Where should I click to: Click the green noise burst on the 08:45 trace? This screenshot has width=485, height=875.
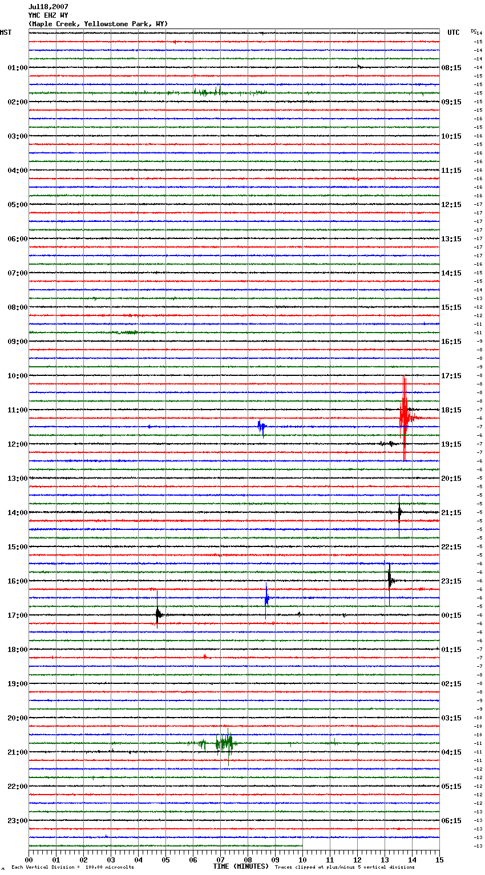point(128,332)
